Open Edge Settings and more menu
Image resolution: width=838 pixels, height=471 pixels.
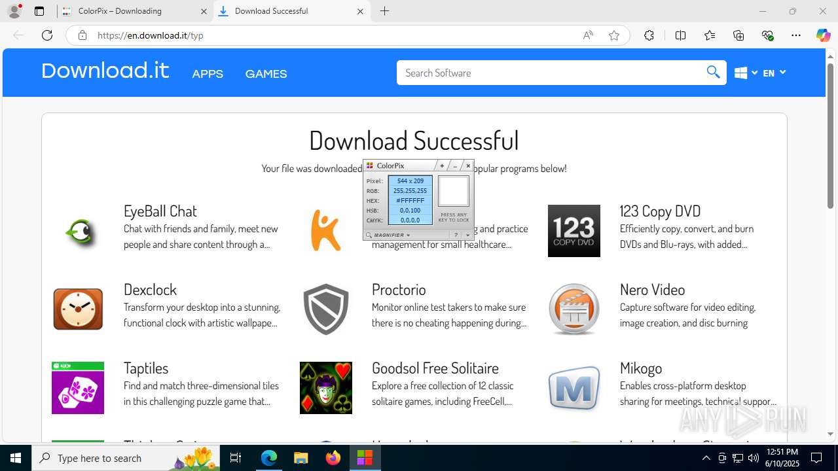point(796,35)
